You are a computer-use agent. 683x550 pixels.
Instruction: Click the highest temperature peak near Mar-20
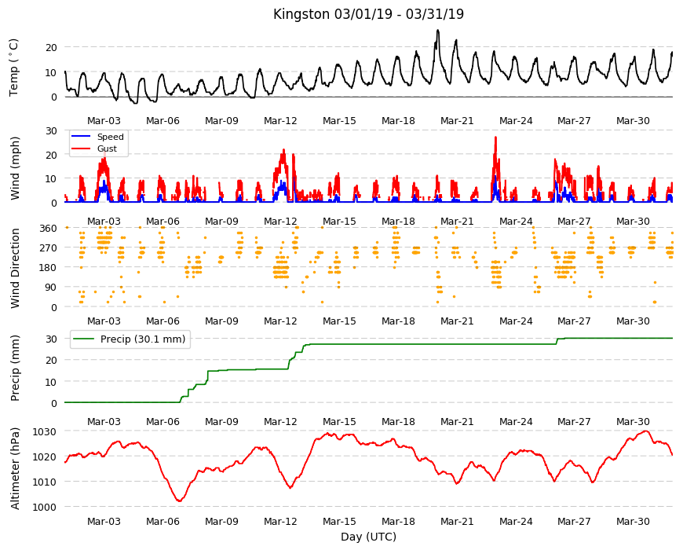click(x=438, y=31)
